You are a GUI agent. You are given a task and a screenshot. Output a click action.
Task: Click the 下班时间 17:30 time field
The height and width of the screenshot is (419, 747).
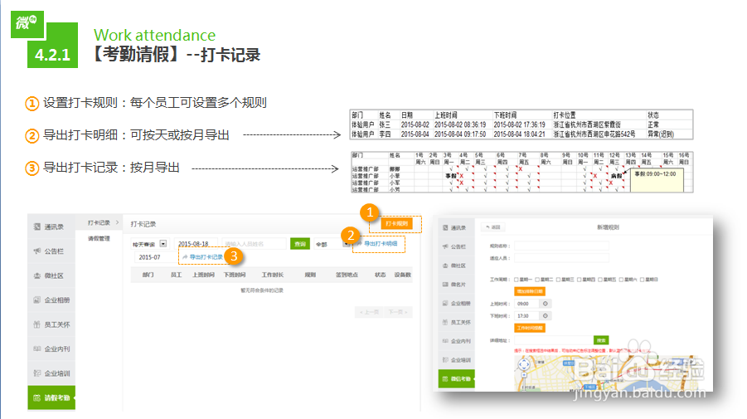click(x=527, y=315)
